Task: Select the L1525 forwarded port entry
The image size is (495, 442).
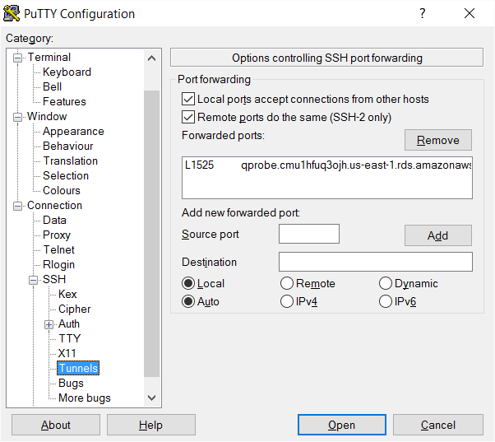Action: click(x=327, y=165)
